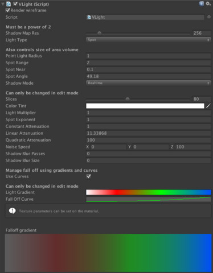Click the Spot Angle field showing 49.18

pyautogui.click(x=149, y=76)
